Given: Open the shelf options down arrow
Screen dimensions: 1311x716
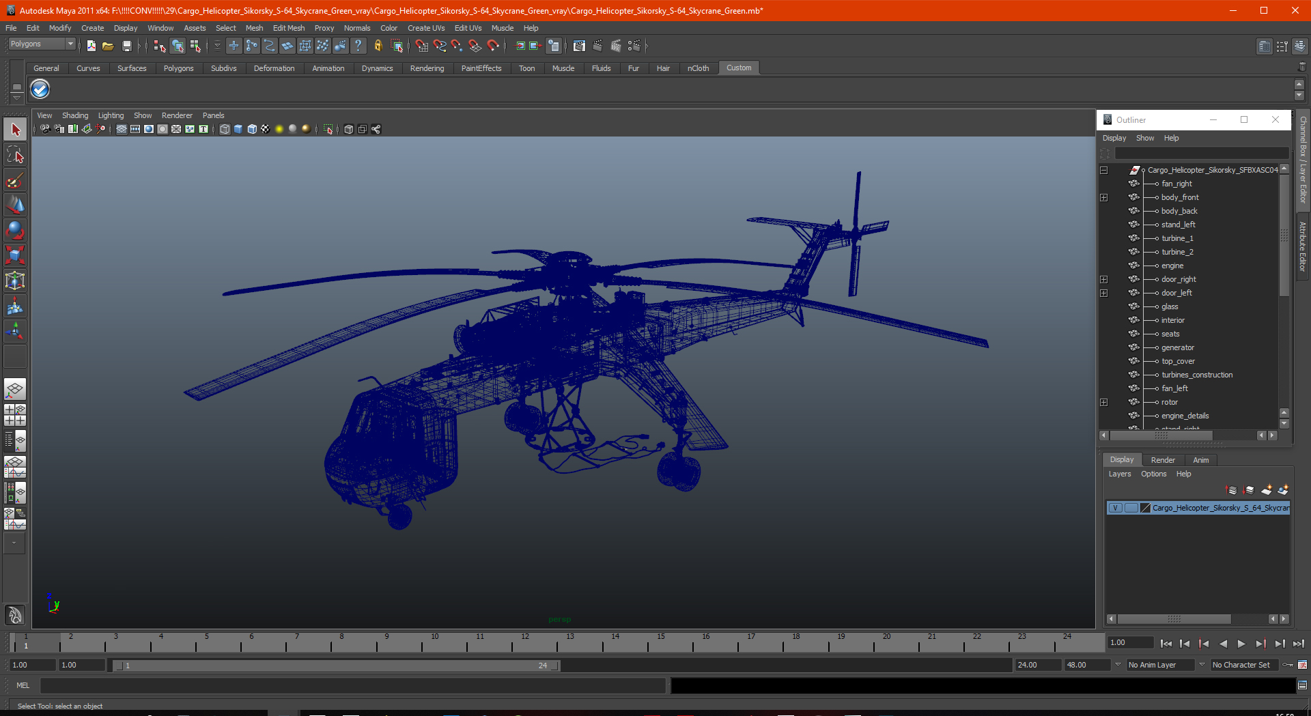Looking at the screenshot, I should [16, 98].
